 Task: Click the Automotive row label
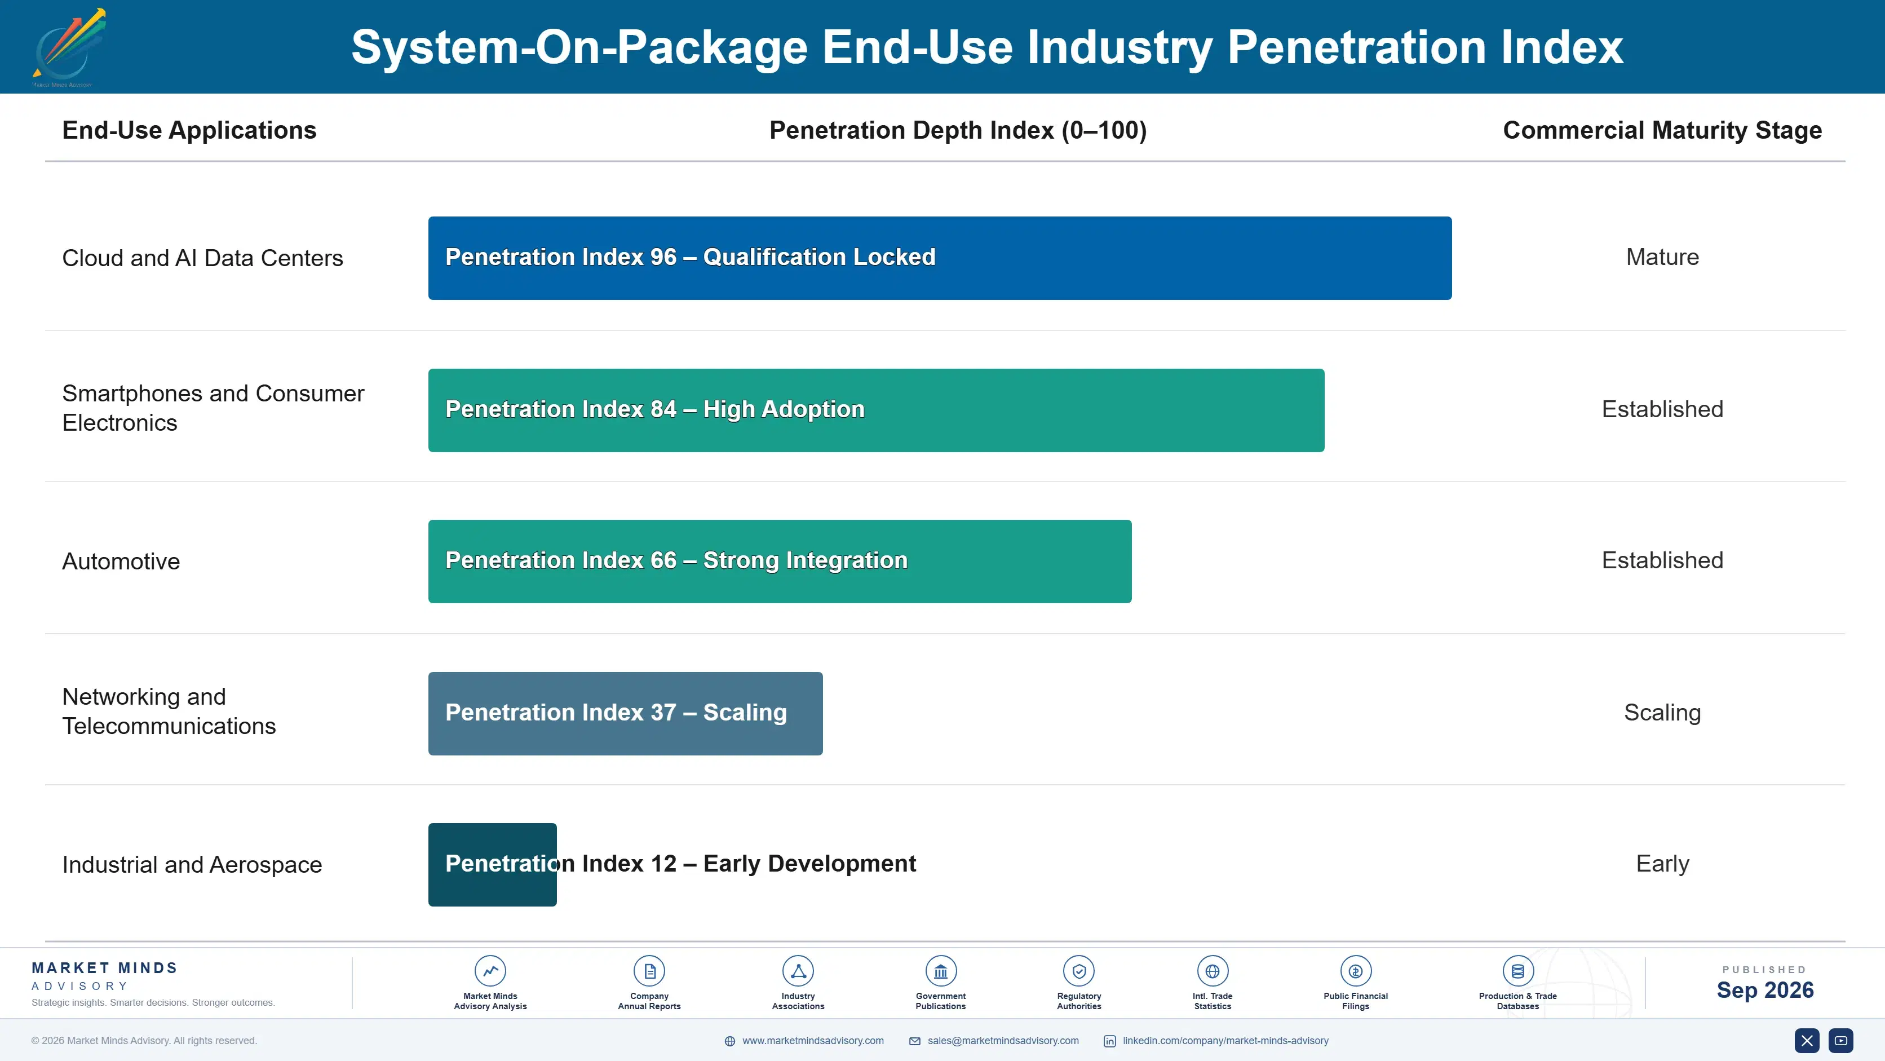point(121,562)
